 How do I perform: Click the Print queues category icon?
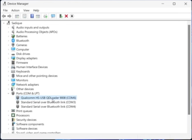13,111
